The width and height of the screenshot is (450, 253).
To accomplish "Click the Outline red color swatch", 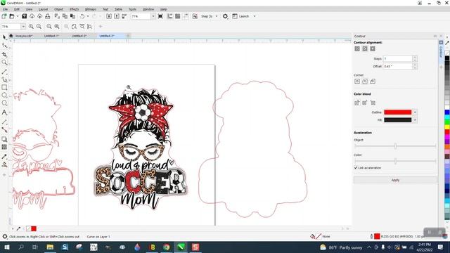I will [x=398, y=112].
